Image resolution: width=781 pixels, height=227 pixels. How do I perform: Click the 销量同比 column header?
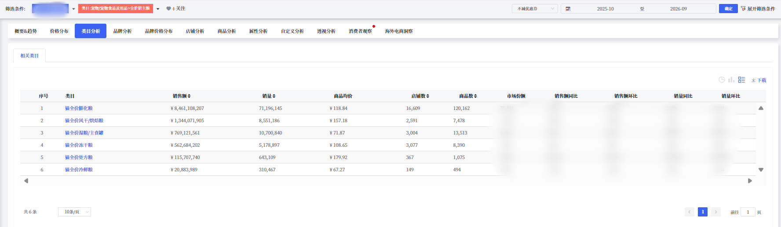tap(683, 96)
